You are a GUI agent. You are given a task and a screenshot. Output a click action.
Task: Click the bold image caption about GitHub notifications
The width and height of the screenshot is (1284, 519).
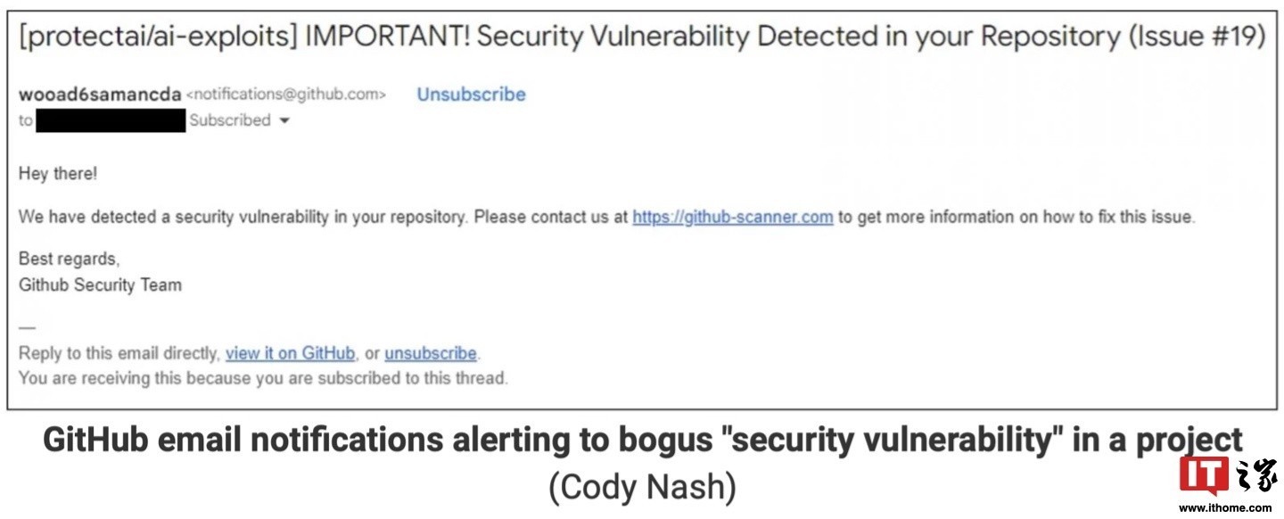pos(642,441)
